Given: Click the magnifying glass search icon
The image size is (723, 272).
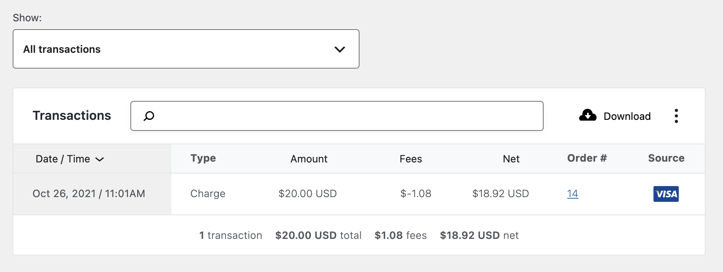Looking at the screenshot, I should [x=149, y=116].
